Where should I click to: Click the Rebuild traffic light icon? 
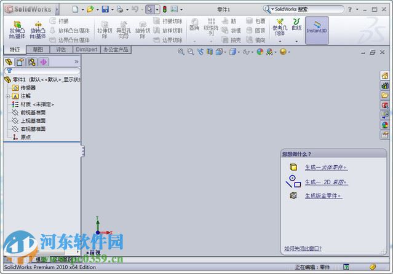click(165, 9)
